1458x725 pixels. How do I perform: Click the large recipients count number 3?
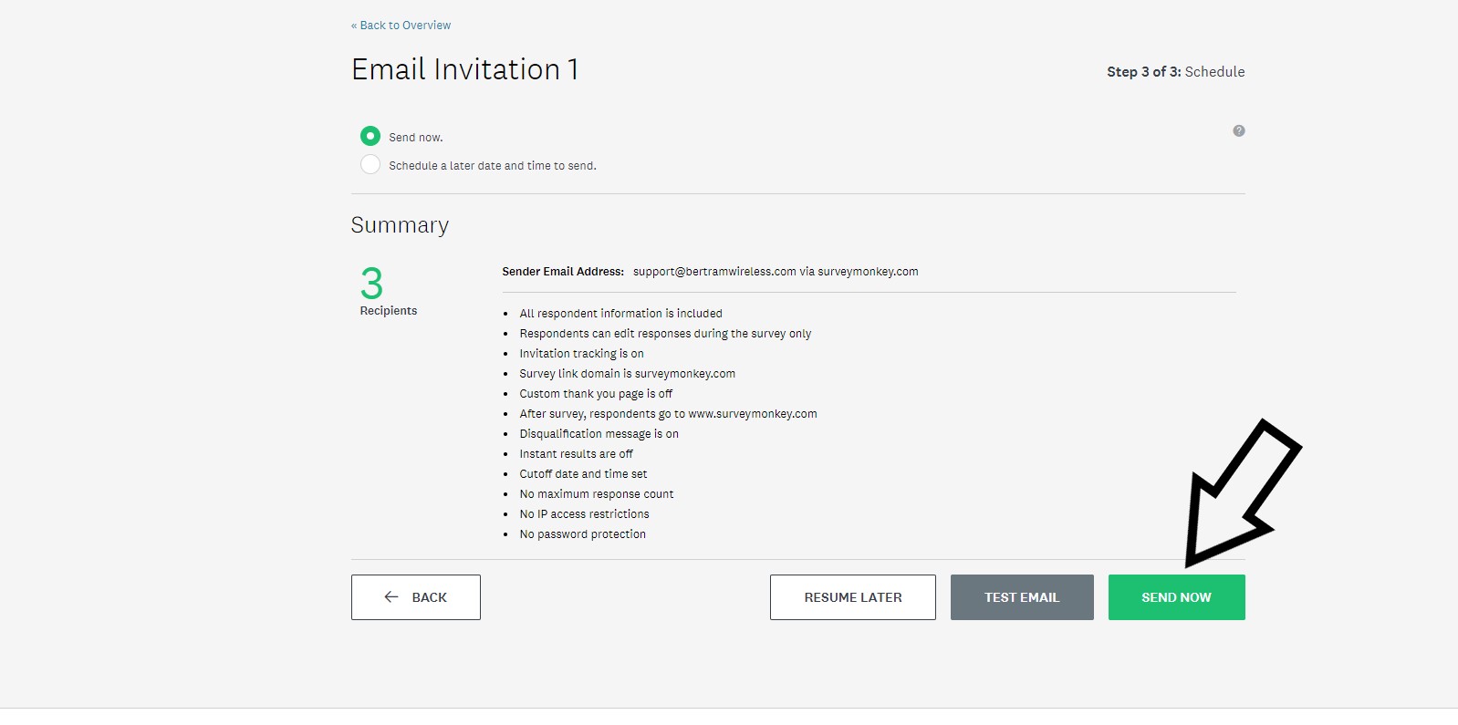click(371, 284)
